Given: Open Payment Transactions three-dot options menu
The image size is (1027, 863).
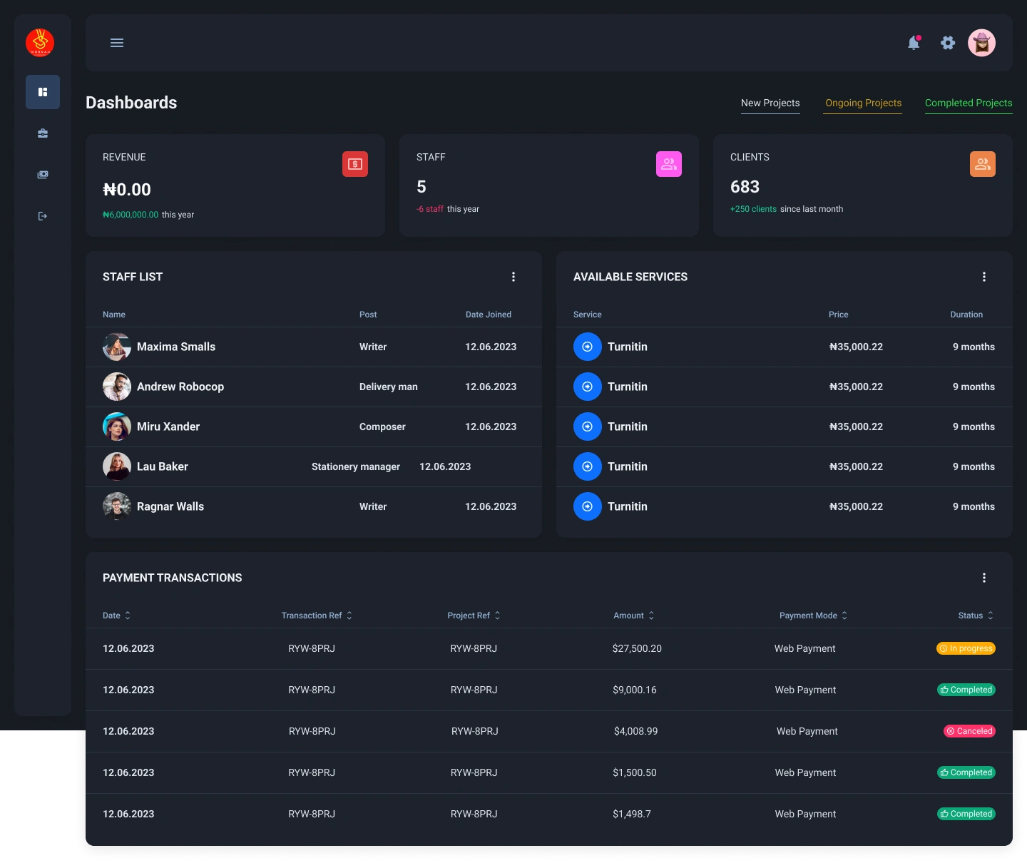Looking at the screenshot, I should point(984,578).
